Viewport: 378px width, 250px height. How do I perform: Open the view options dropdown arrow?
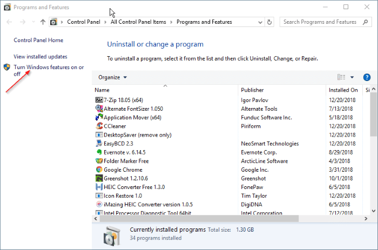tap(352, 77)
